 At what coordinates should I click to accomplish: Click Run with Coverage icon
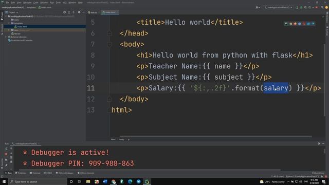coord(305,7)
